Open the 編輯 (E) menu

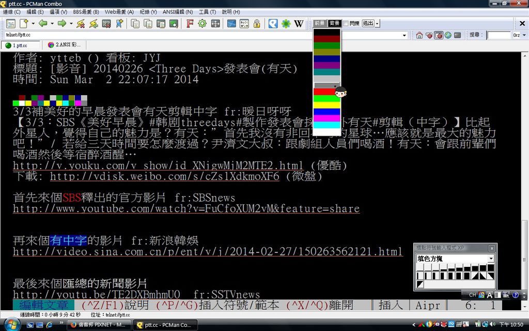click(35, 12)
